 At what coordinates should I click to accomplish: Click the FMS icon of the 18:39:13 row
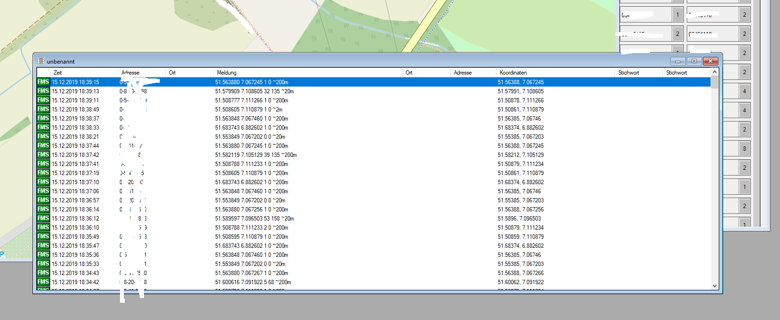[43, 91]
